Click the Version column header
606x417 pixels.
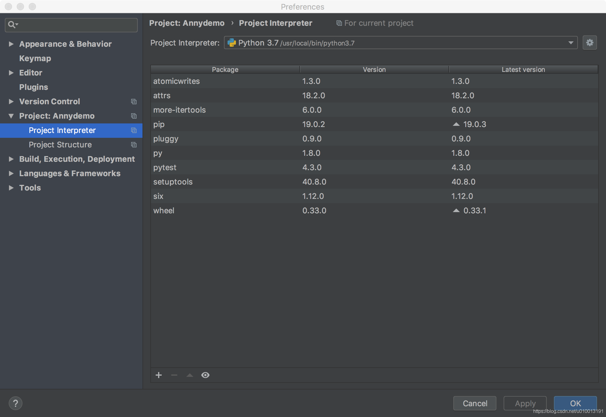374,69
